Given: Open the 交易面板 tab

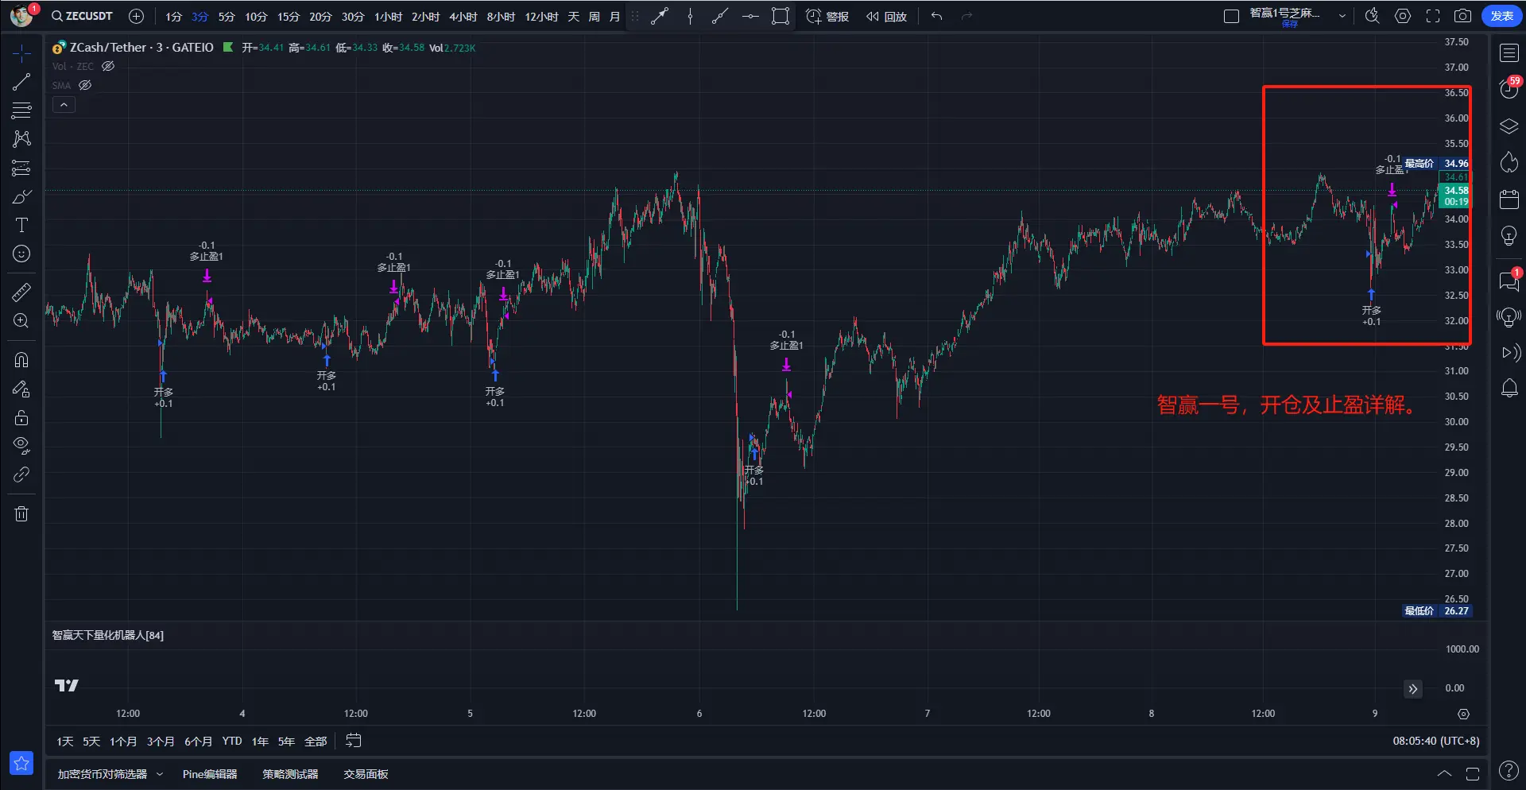Looking at the screenshot, I should click(366, 774).
